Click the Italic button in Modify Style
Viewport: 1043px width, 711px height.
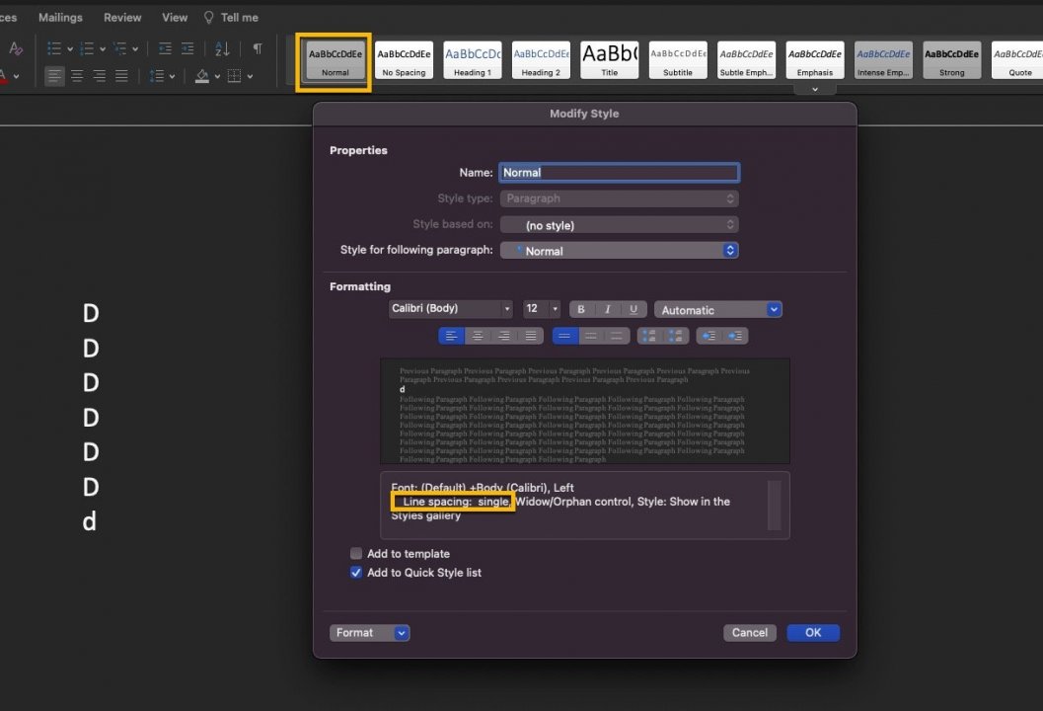[607, 309]
